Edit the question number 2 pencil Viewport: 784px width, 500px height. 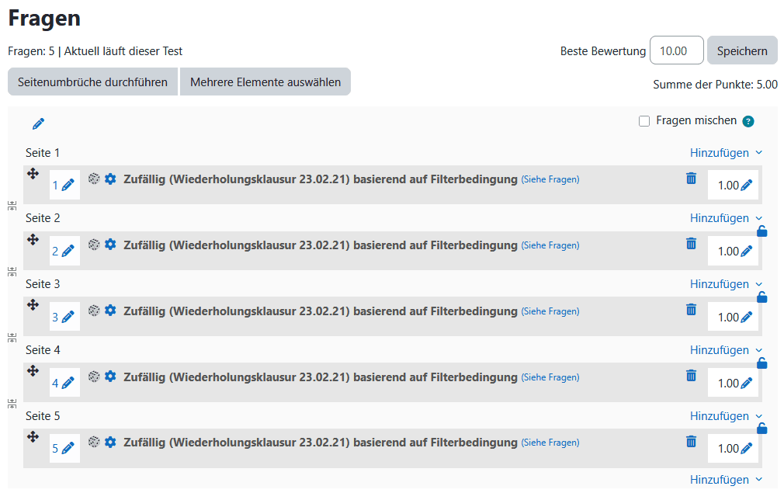click(x=68, y=251)
